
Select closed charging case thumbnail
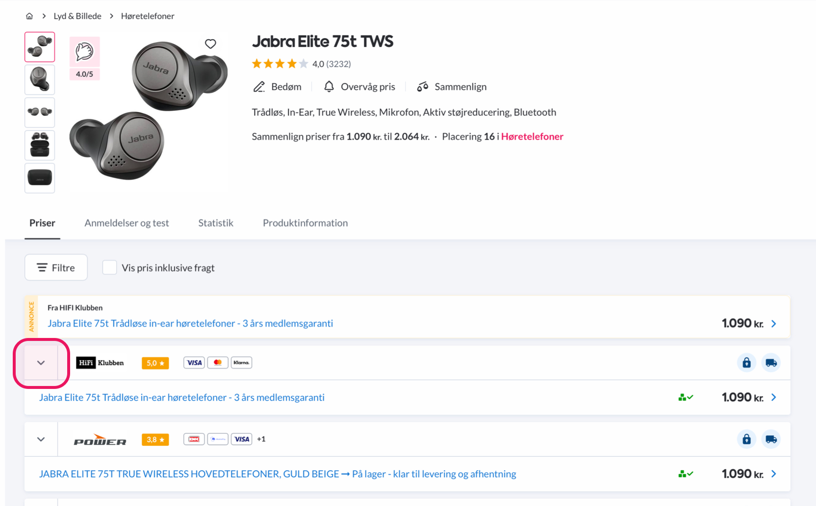tap(40, 178)
